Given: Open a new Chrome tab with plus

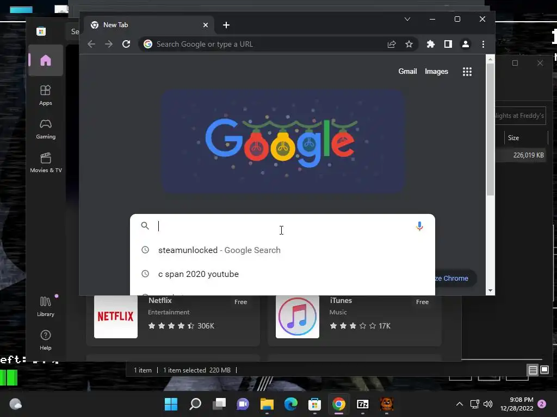Looking at the screenshot, I should click(x=226, y=25).
